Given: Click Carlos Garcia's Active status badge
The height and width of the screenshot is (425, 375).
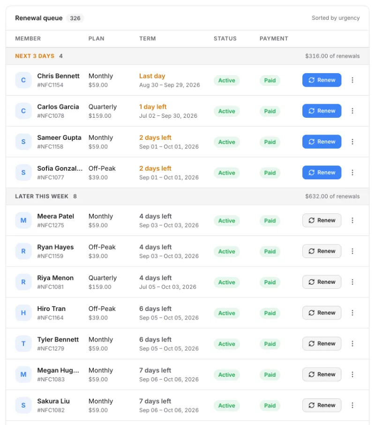Looking at the screenshot, I should click(x=226, y=111).
